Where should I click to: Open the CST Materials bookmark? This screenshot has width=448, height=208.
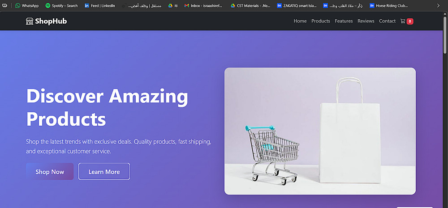tap(250, 5)
